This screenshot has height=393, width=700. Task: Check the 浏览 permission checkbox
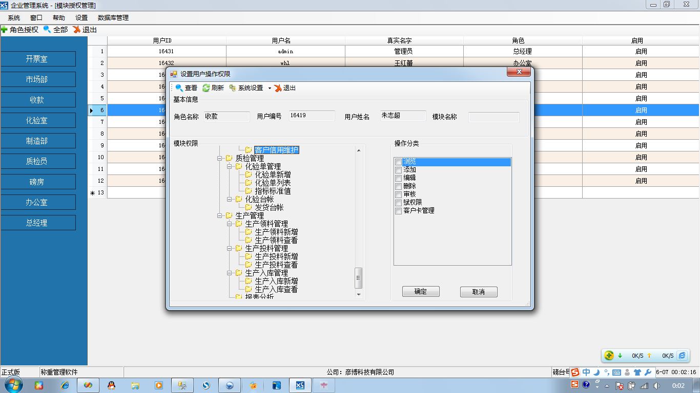(398, 162)
